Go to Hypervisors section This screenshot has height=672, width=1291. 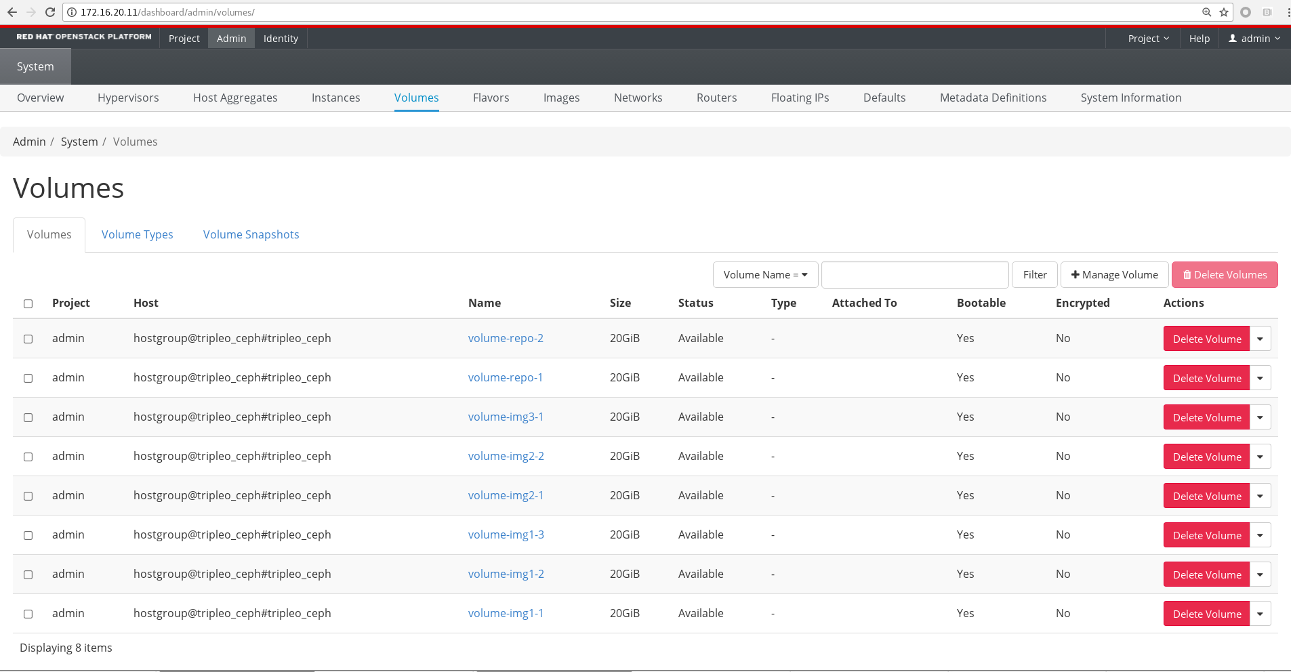click(x=128, y=98)
